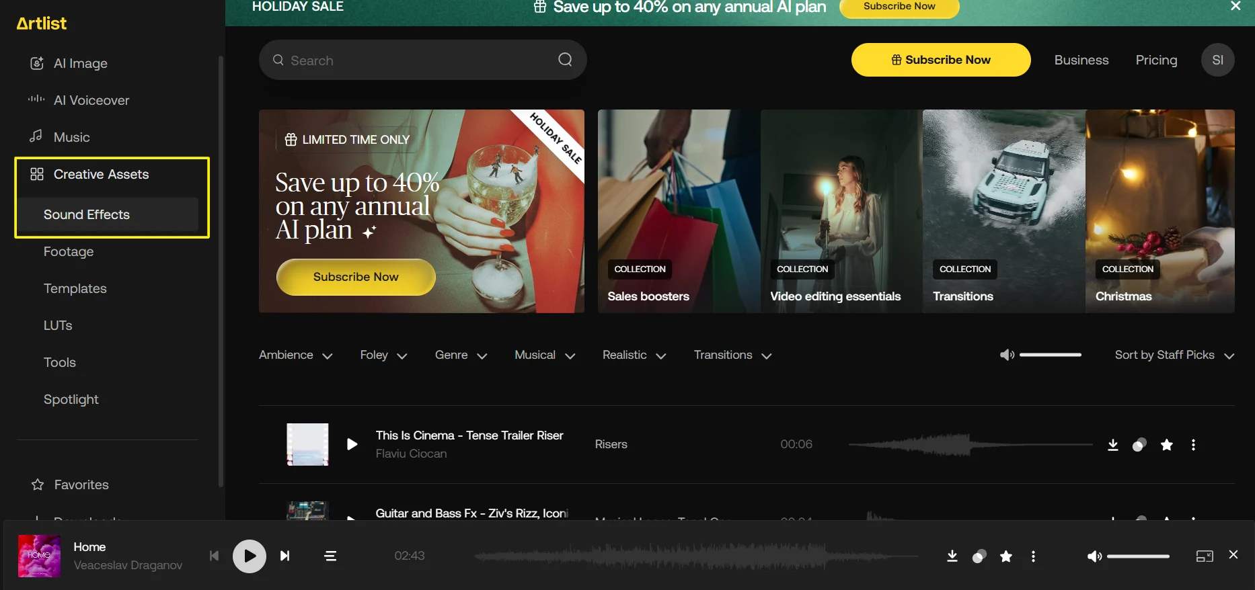
Task: Open Footage in the sidebar
Action: [x=69, y=251]
